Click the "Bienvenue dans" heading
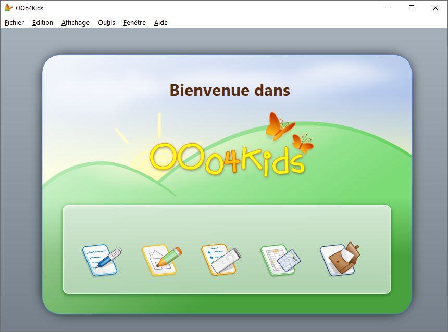This screenshot has width=448, height=332. 230,90
